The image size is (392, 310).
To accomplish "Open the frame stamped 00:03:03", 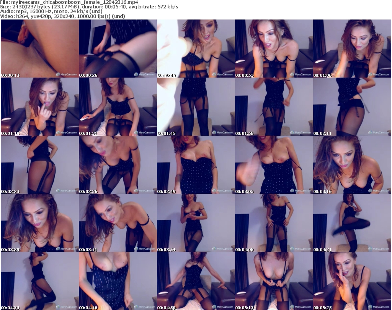I will [x=274, y=165].
